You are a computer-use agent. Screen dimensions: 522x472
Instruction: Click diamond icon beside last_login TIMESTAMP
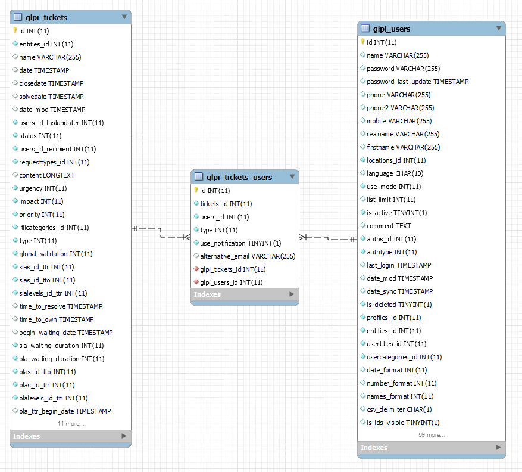click(363, 265)
